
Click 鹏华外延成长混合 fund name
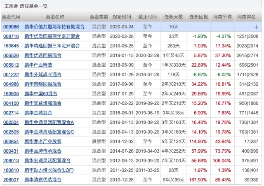coord(43,74)
